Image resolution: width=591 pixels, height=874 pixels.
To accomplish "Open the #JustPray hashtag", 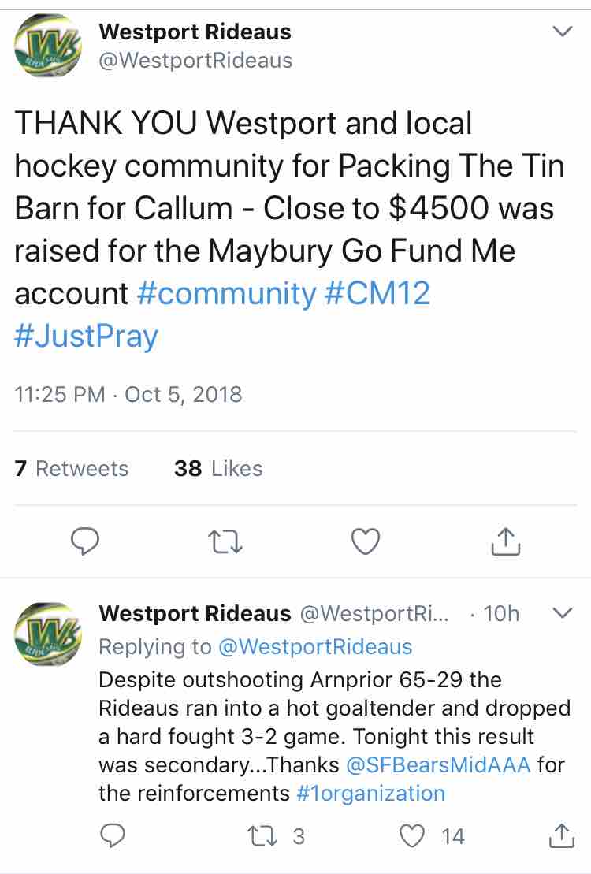I will 87,336.
